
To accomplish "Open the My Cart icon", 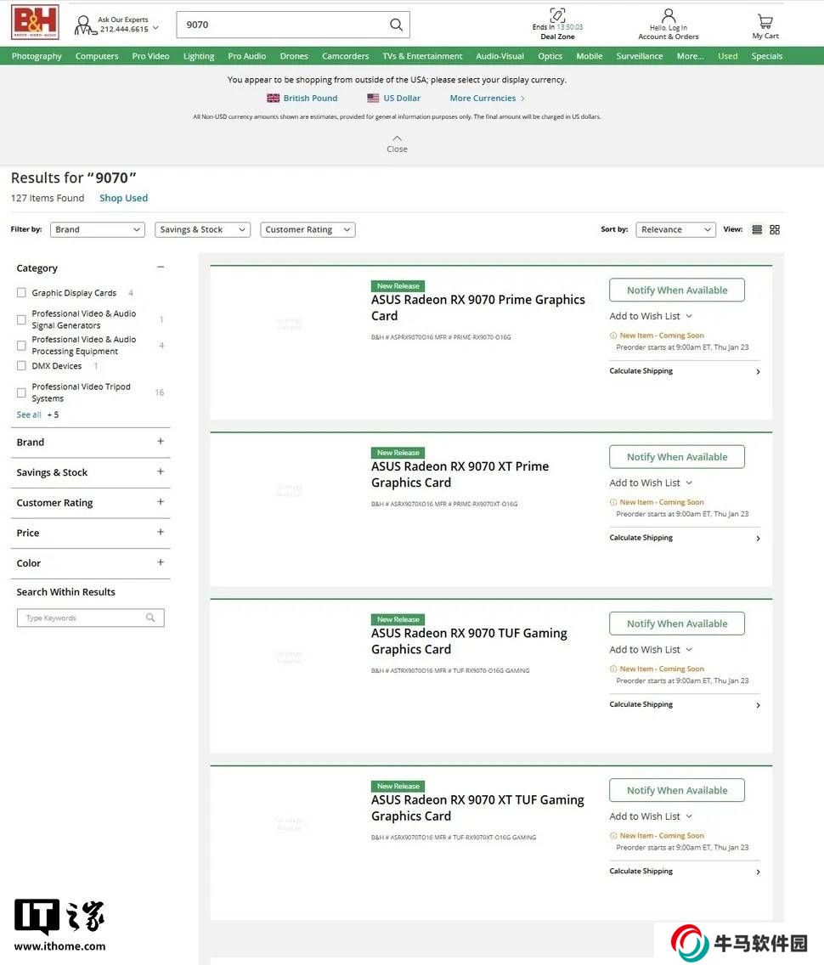I will [x=765, y=21].
